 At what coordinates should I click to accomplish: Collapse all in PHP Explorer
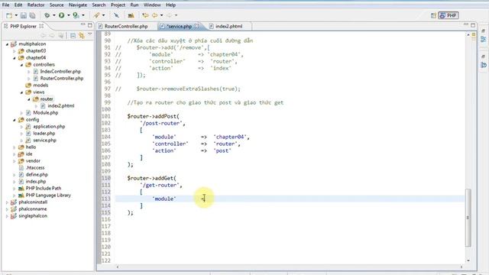pyautogui.click(x=73, y=36)
